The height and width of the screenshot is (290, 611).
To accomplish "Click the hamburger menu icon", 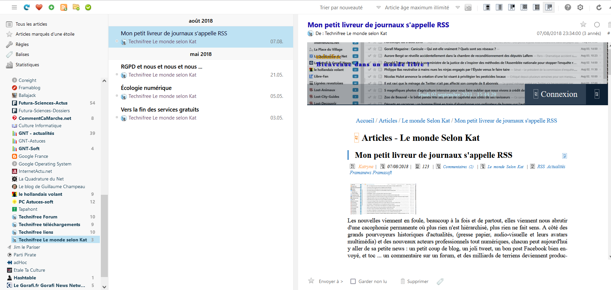I will tap(14, 7).
